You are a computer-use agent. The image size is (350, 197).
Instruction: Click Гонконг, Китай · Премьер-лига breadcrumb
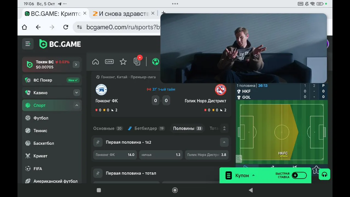point(126,77)
